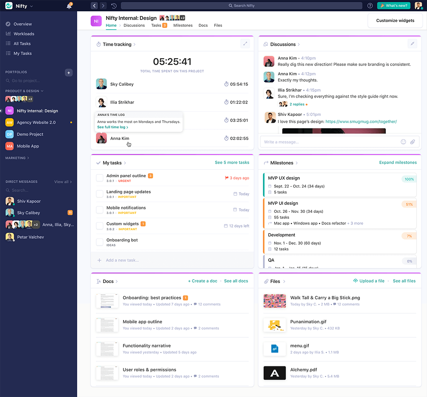This screenshot has width=427, height=397.
Task: Open the emoji picker in message box
Action: [x=403, y=142]
